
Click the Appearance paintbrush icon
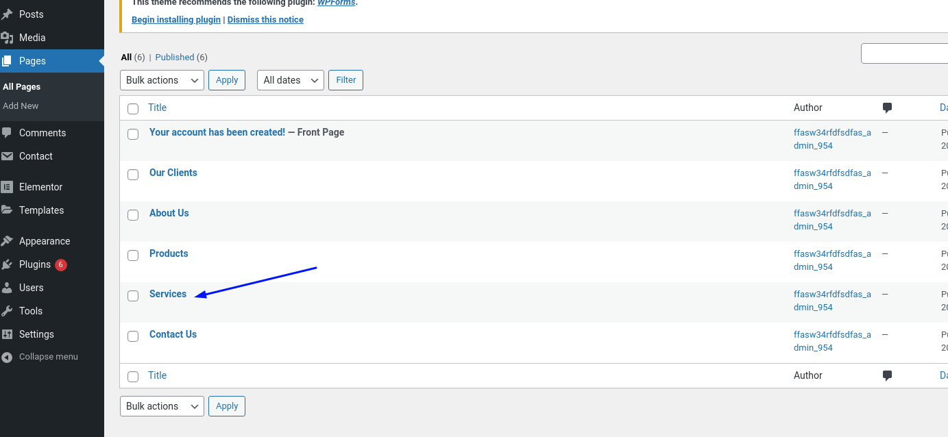coord(8,241)
